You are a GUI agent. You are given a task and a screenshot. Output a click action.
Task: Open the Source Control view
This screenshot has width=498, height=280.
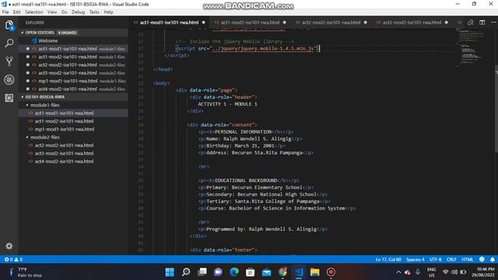tap(9, 61)
